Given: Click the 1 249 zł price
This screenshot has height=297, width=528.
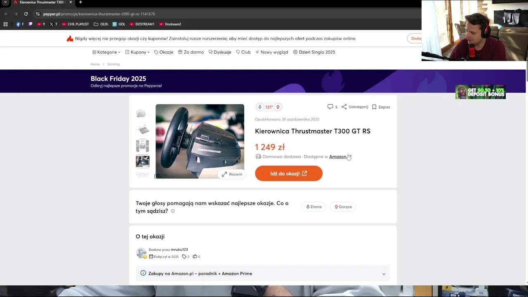Looking at the screenshot, I should [x=270, y=147].
